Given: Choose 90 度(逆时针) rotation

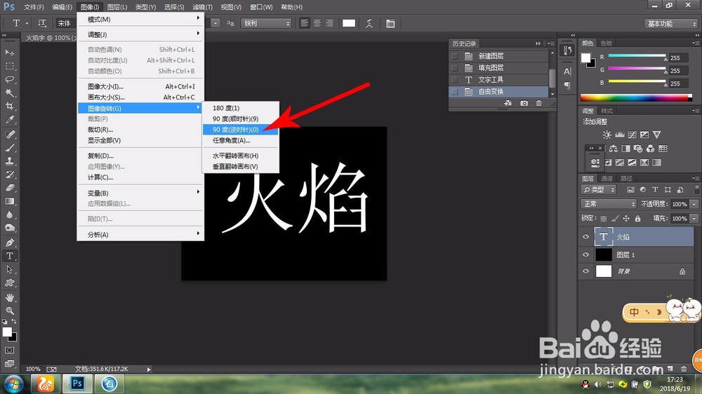Looking at the screenshot, I should (x=240, y=130).
